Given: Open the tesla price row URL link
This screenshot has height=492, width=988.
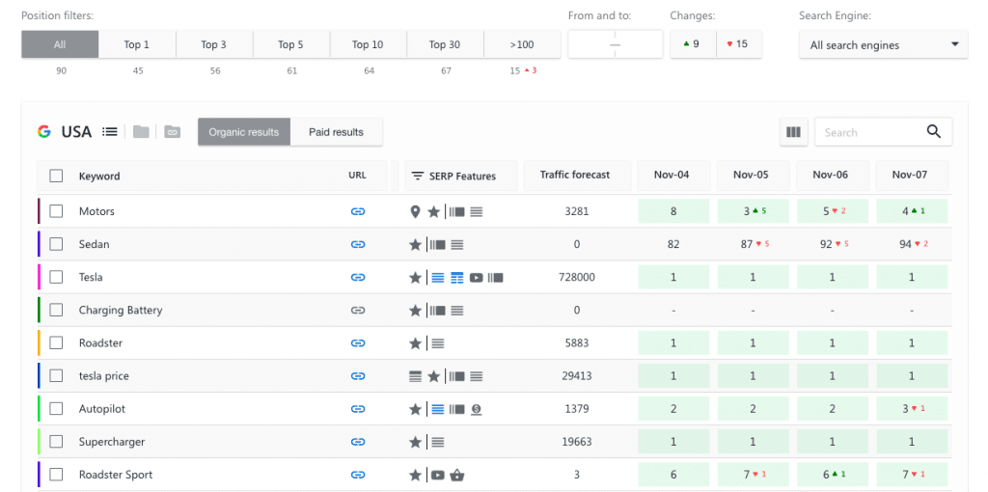Looking at the screenshot, I should 358,376.
